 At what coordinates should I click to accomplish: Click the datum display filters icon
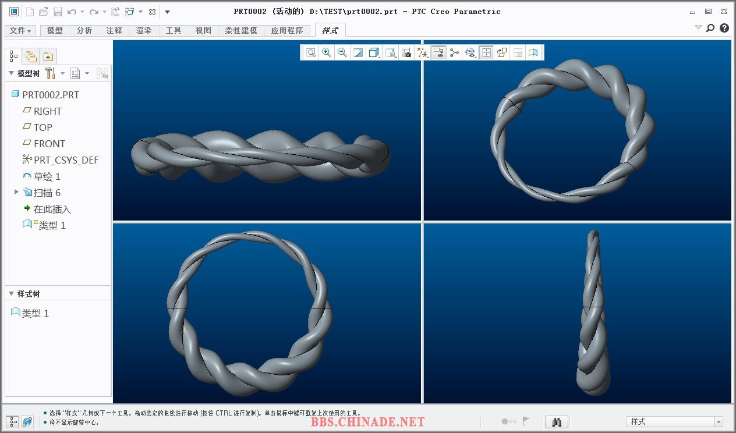pos(423,53)
